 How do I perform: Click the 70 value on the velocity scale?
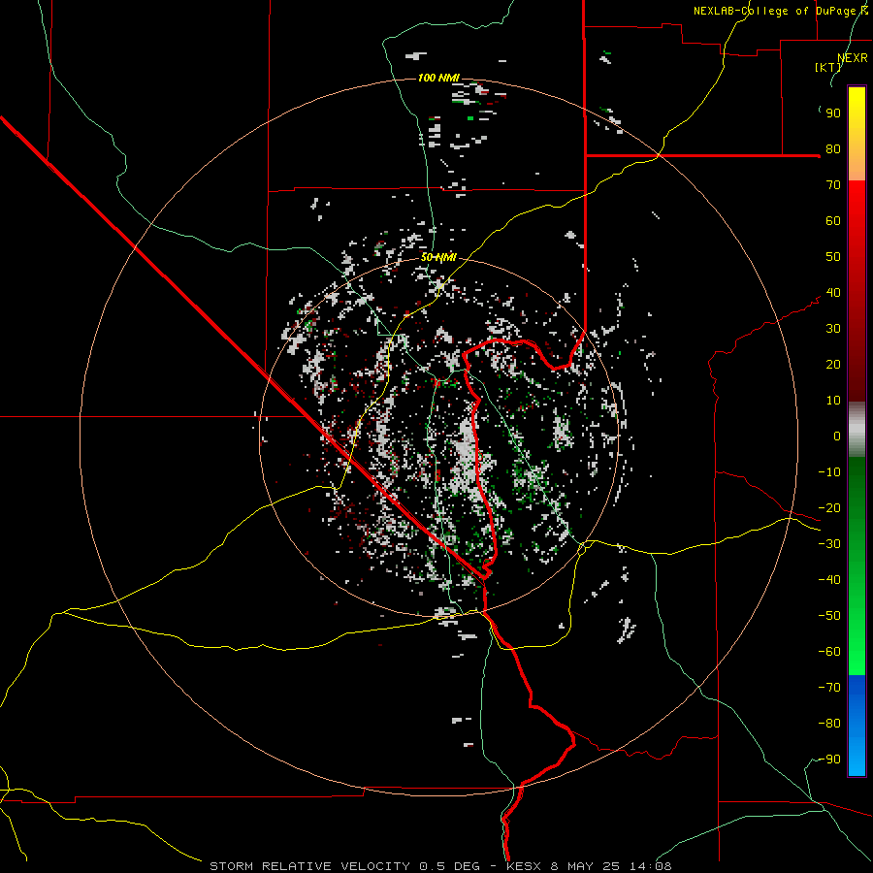(x=833, y=185)
